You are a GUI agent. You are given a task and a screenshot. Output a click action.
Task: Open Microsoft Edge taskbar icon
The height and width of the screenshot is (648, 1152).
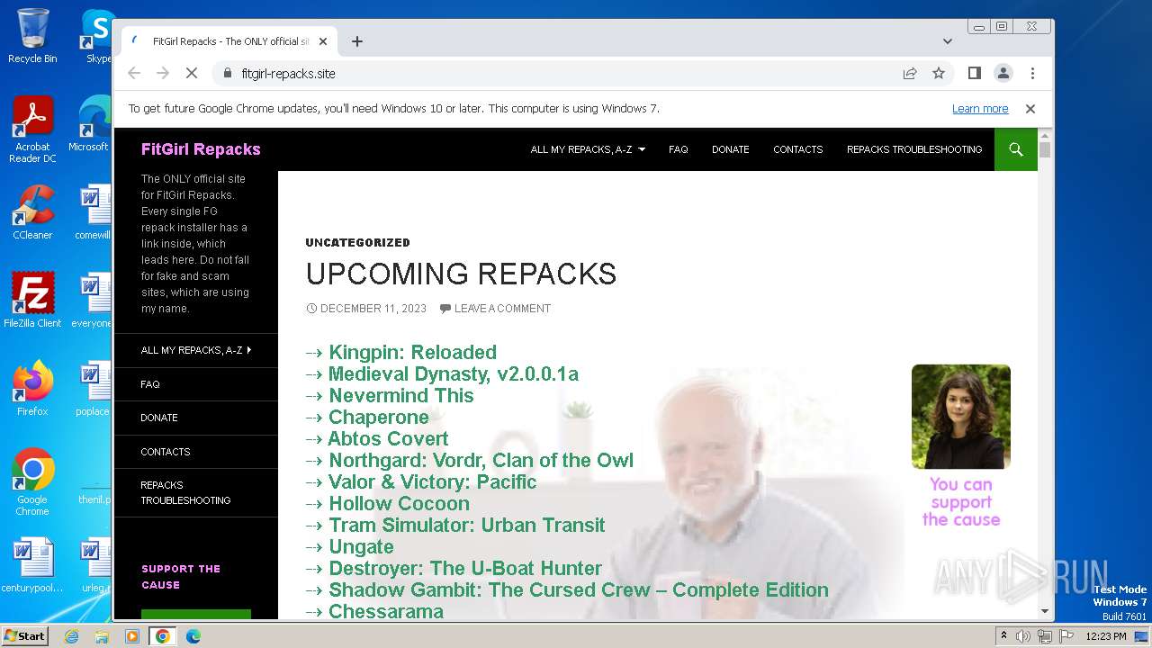click(193, 636)
